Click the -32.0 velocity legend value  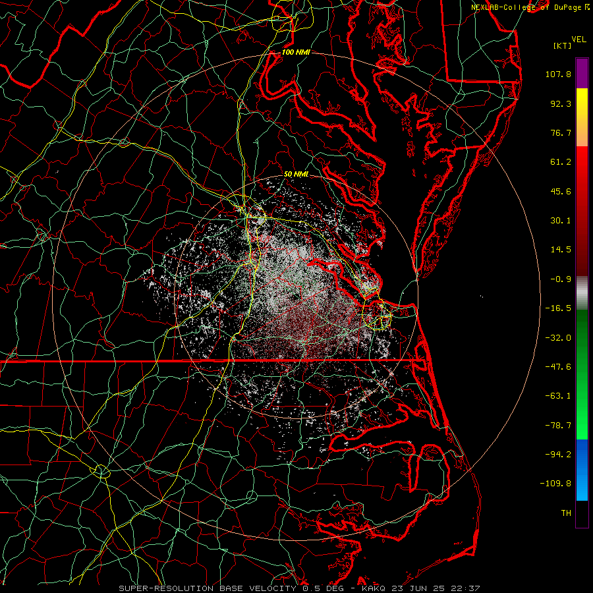(x=558, y=338)
